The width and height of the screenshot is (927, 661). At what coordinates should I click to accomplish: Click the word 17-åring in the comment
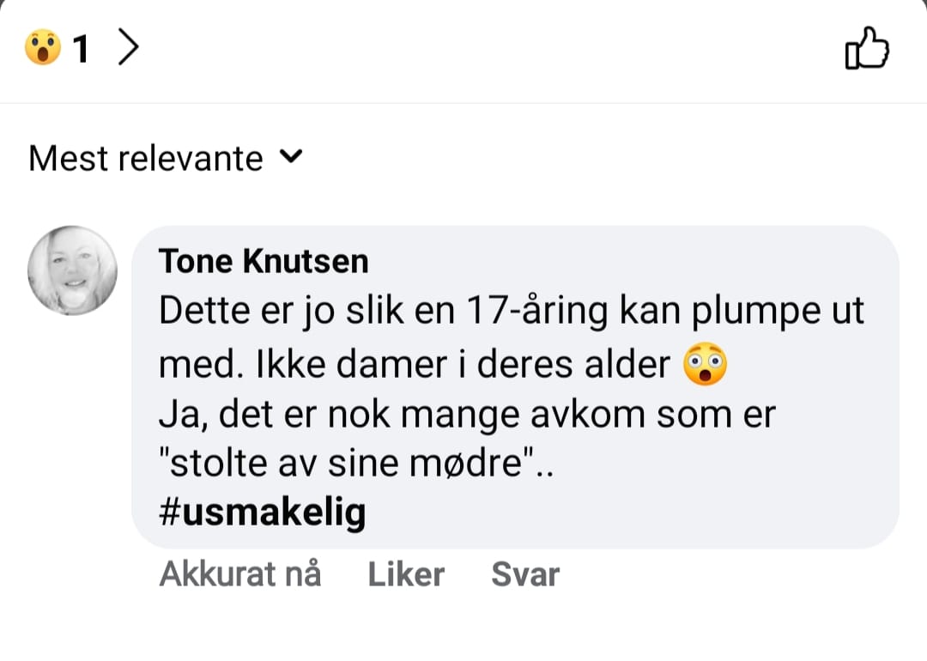tap(537, 311)
